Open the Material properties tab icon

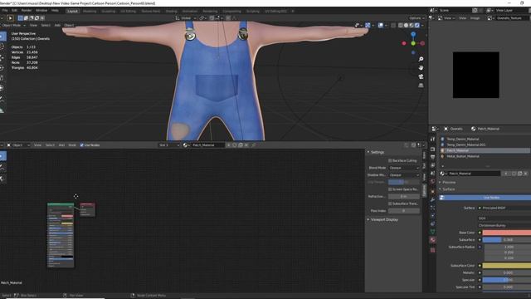tap(433, 240)
